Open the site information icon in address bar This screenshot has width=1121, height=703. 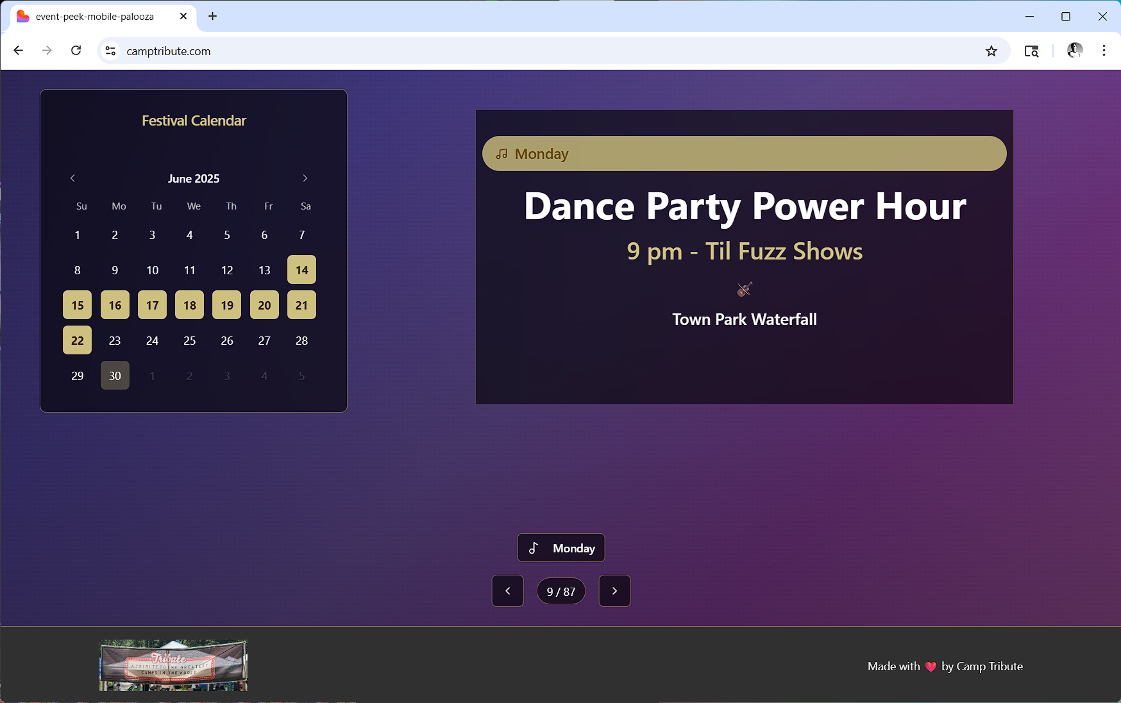[x=111, y=51]
